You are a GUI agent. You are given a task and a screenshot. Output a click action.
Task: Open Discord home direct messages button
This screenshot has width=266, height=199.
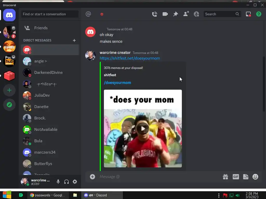point(9,15)
